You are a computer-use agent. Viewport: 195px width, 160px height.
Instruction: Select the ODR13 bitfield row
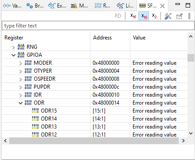click(x=94, y=127)
